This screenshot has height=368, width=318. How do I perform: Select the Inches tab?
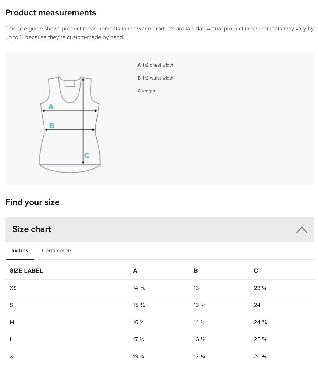[19, 250]
